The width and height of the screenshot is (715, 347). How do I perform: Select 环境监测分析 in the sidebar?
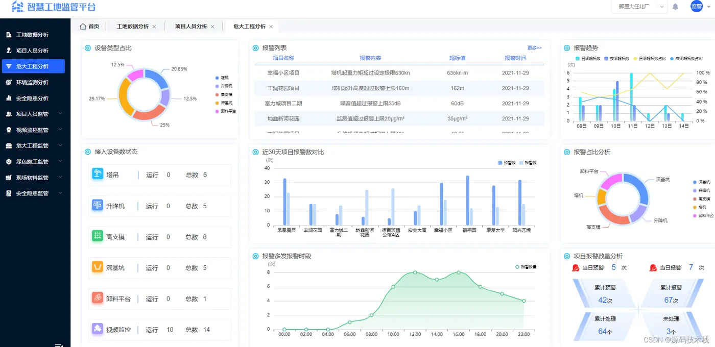point(32,82)
